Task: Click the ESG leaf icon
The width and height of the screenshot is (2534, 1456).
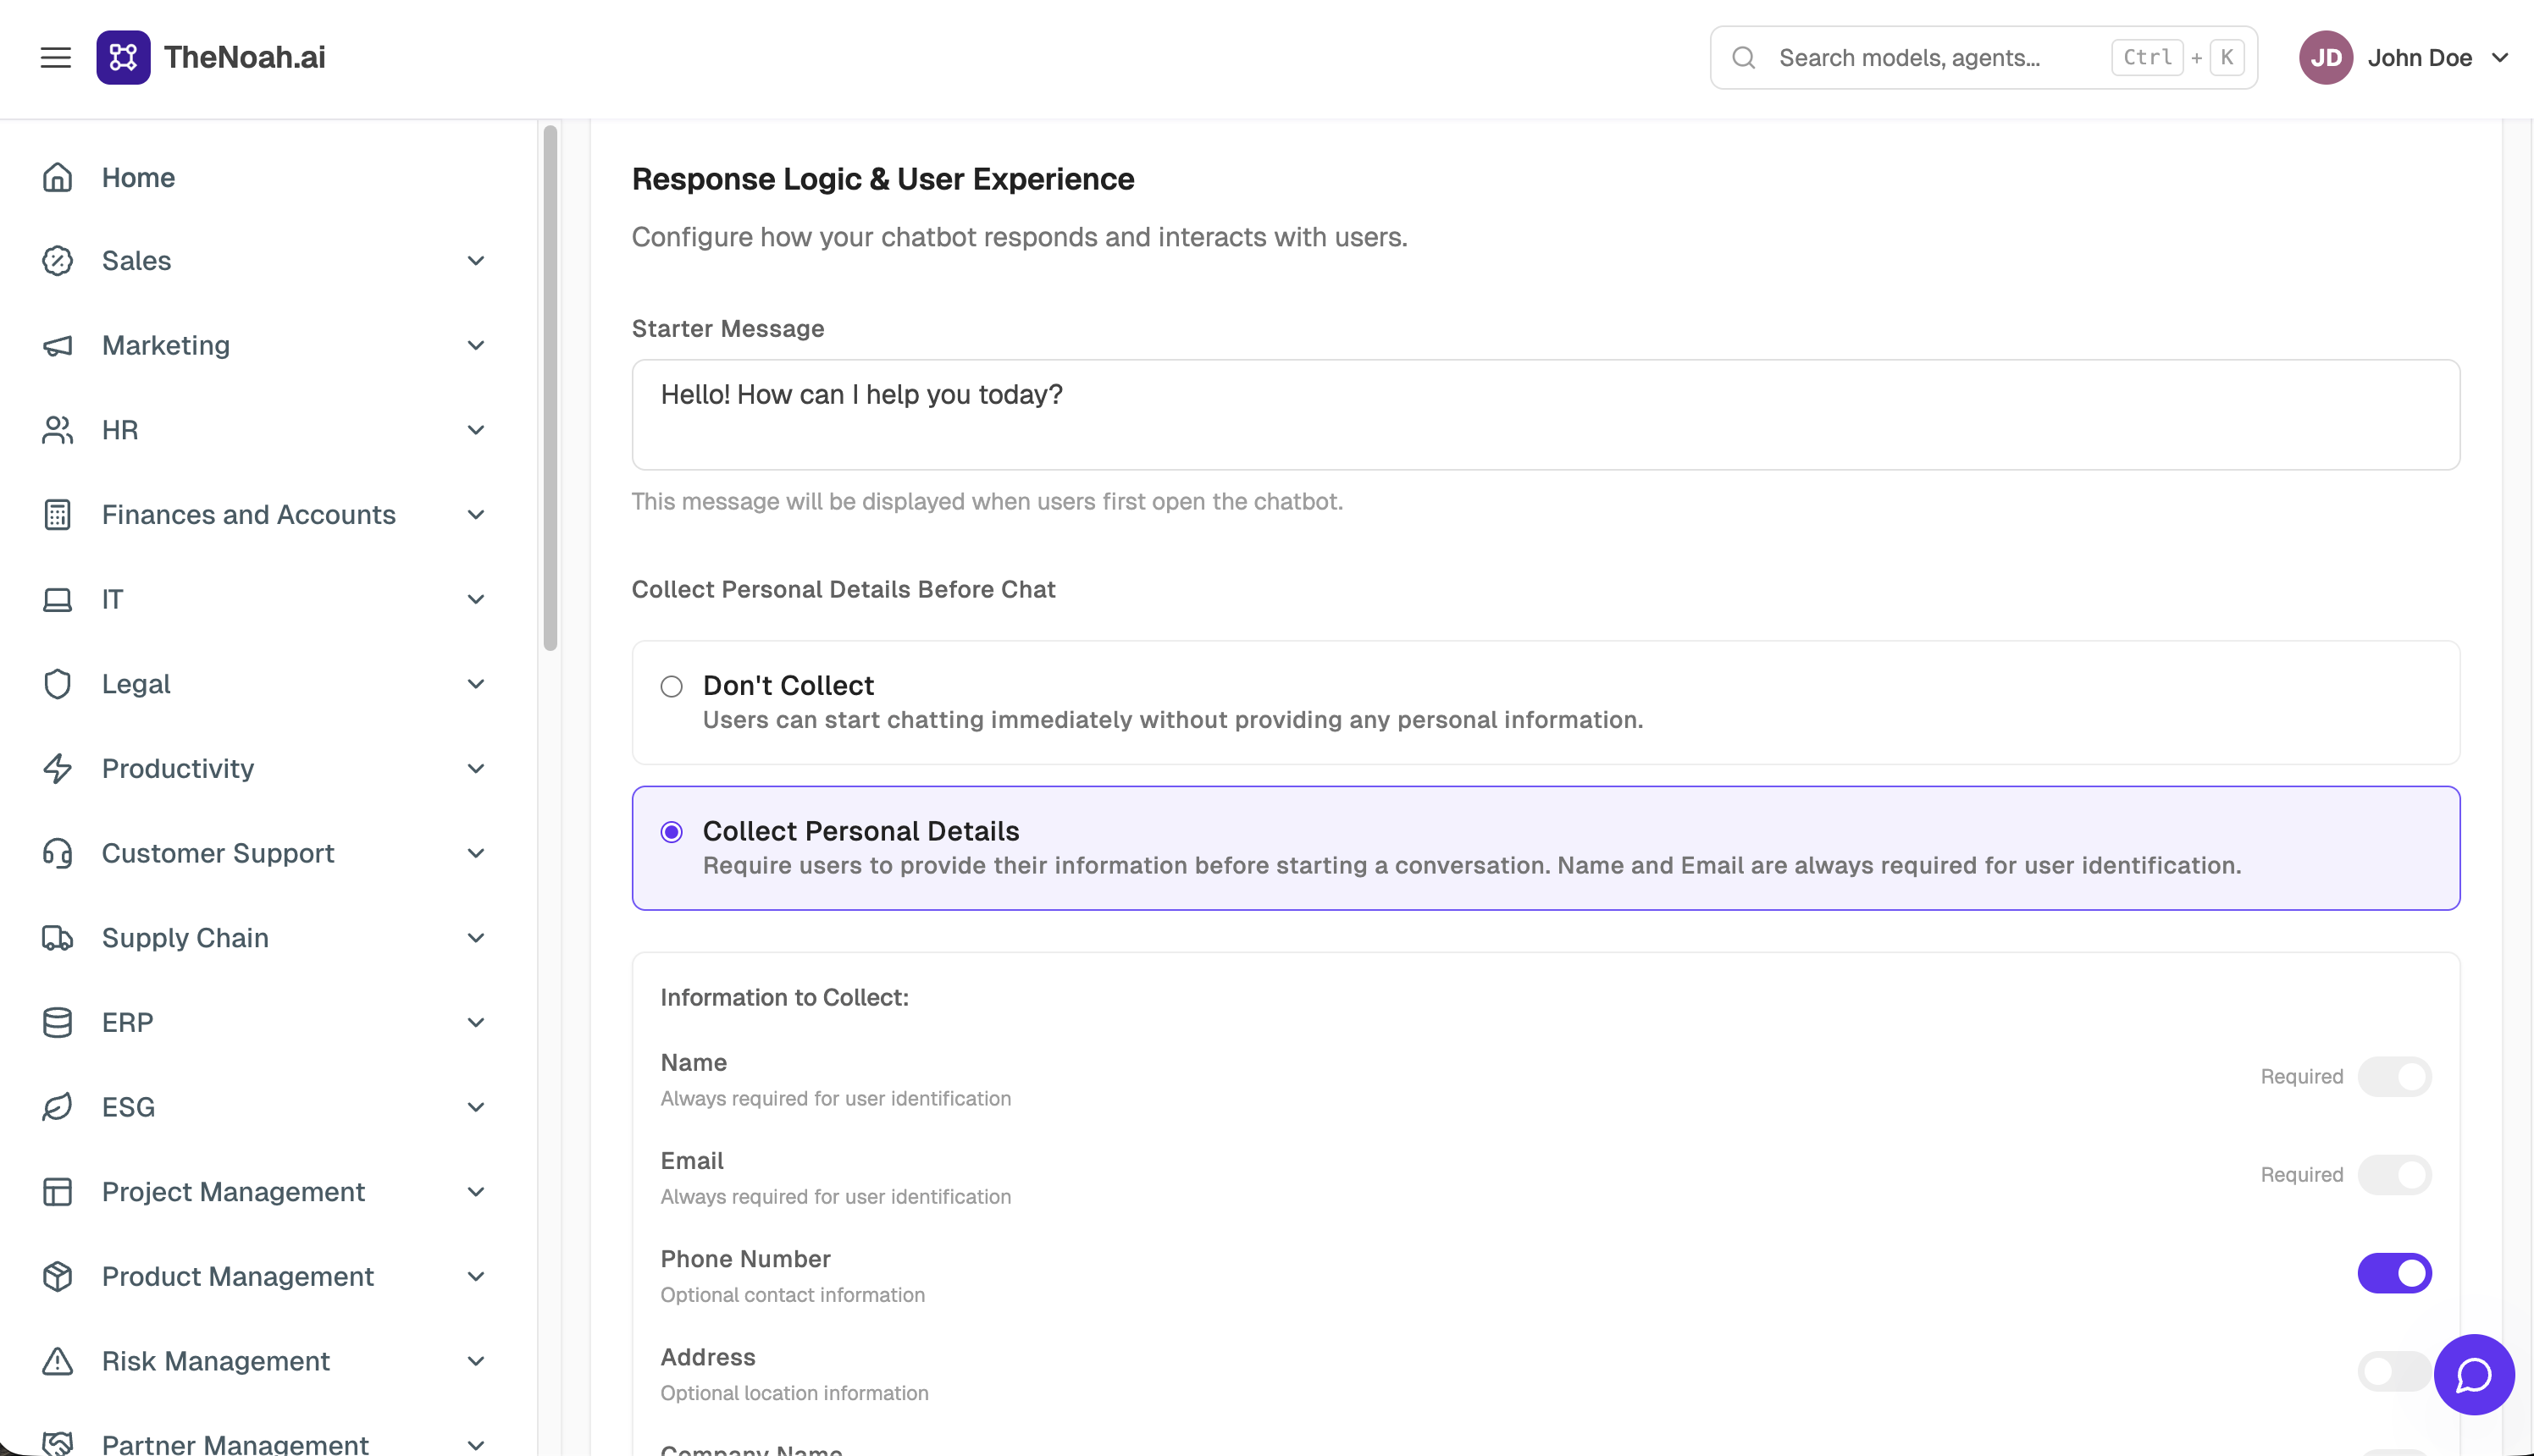Action: click(x=58, y=1107)
